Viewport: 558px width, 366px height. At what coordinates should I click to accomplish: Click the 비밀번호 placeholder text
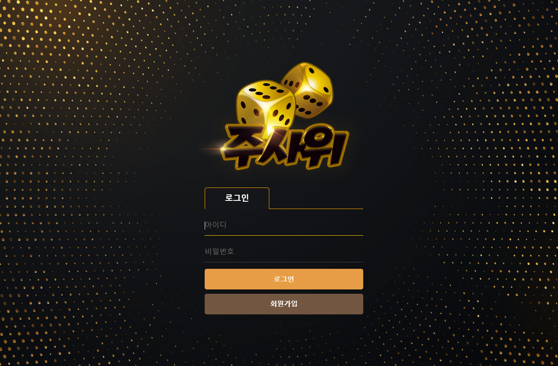tap(220, 252)
